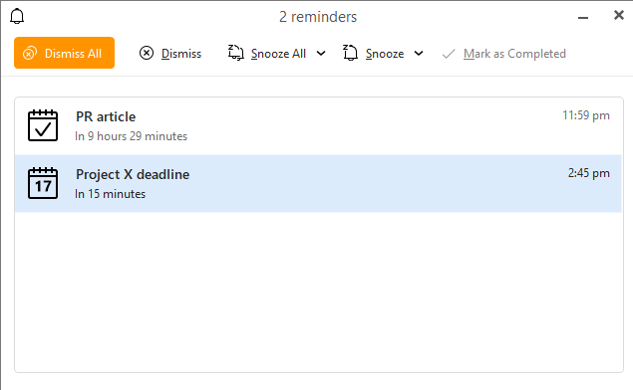
Task: Click the Snooze All text label
Action: (278, 54)
